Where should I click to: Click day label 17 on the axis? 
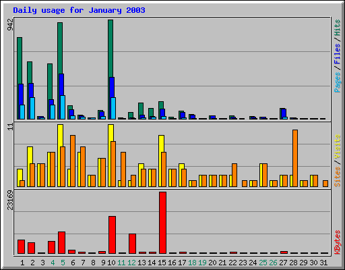tap(182, 263)
